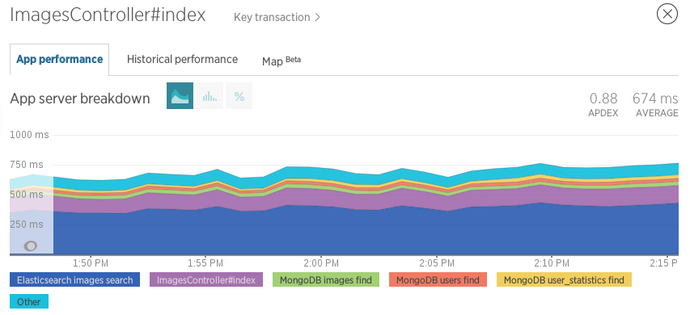This screenshot has height=315, width=690.
Task: Switch to the histogram bar chart view
Action: tap(210, 96)
